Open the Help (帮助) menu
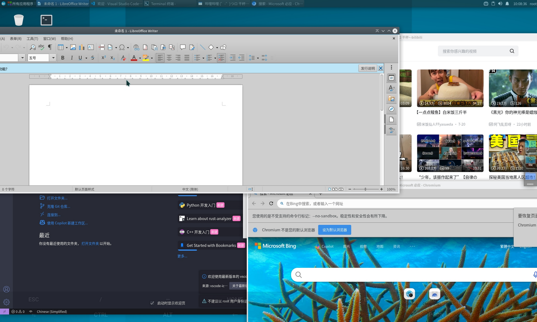 67,39
